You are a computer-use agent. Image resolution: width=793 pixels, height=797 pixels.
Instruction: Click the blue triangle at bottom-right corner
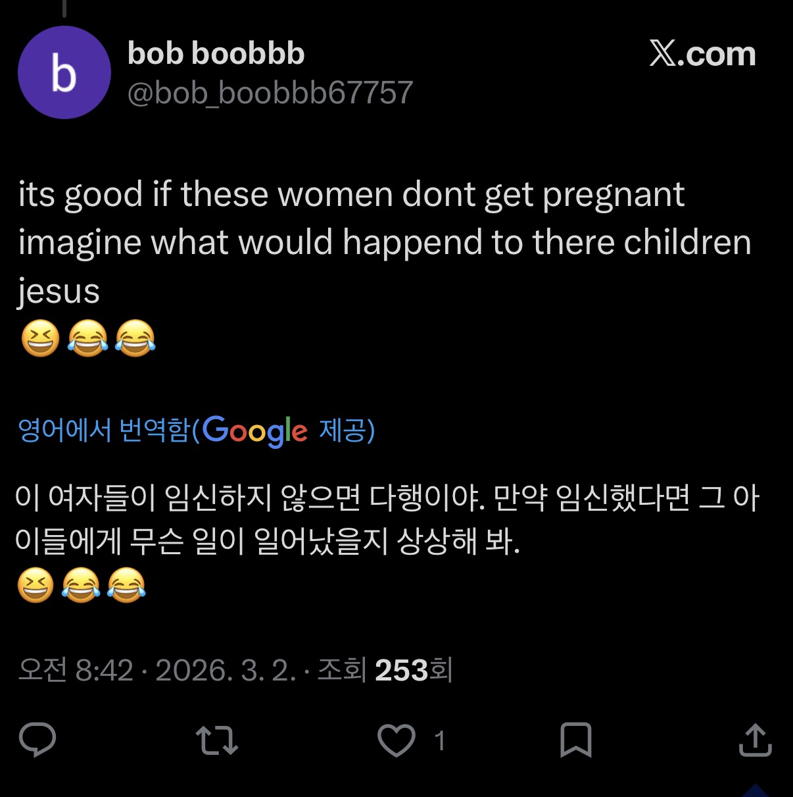tap(755, 790)
